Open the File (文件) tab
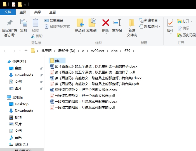The height and width of the screenshot is (151, 196). tap(8, 12)
